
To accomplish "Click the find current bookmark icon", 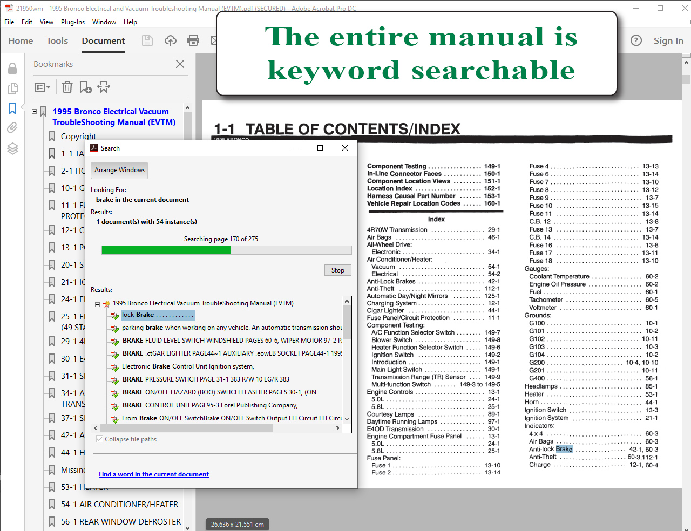I will [104, 87].
